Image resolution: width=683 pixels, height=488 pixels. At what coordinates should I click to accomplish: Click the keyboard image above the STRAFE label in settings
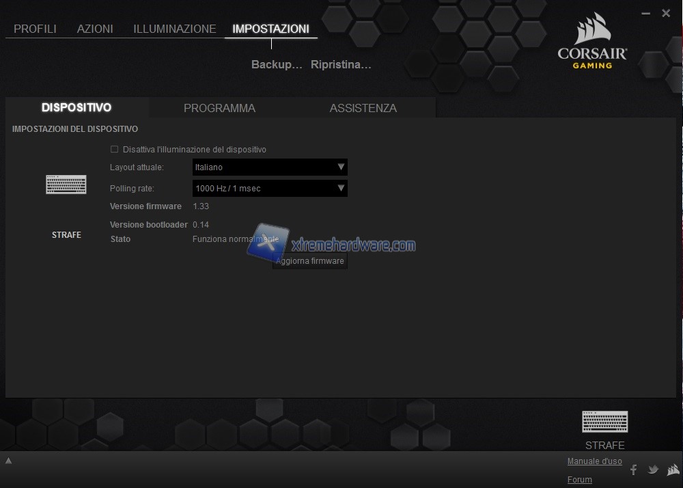click(66, 185)
